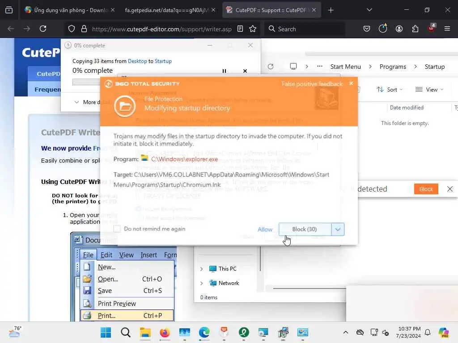This screenshot has width=458, height=343.
Task: Open dropdown arrow beside Block (30)
Action: pyautogui.click(x=338, y=229)
